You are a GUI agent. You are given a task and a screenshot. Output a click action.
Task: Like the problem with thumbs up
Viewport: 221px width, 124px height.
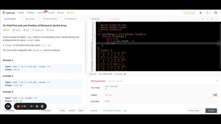click(x=14, y=30)
